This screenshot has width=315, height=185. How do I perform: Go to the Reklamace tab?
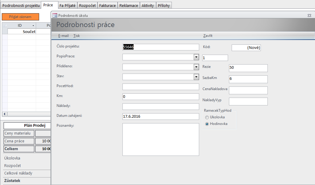click(x=128, y=5)
